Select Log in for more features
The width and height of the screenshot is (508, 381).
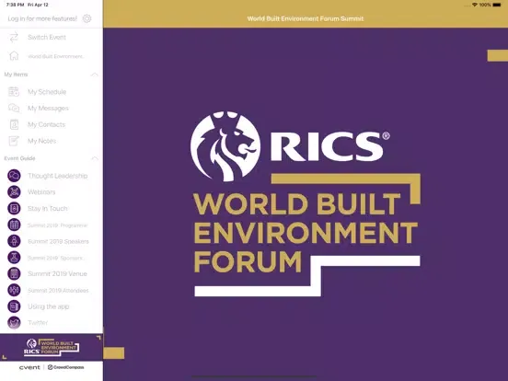(42, 18)
